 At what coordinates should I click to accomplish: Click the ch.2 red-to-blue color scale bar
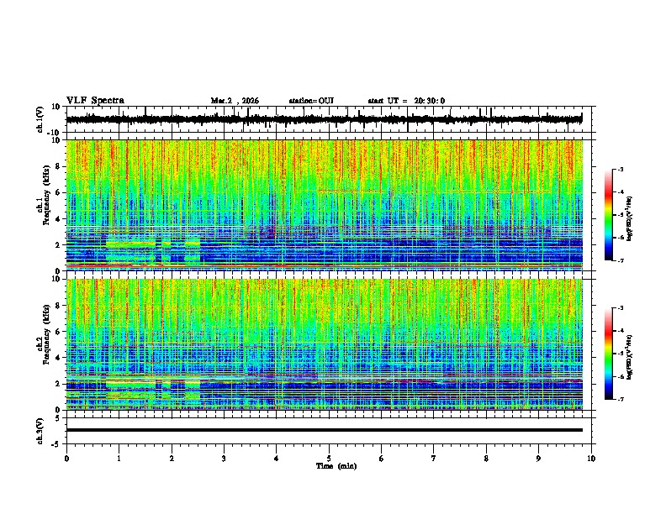coord(609,354)
